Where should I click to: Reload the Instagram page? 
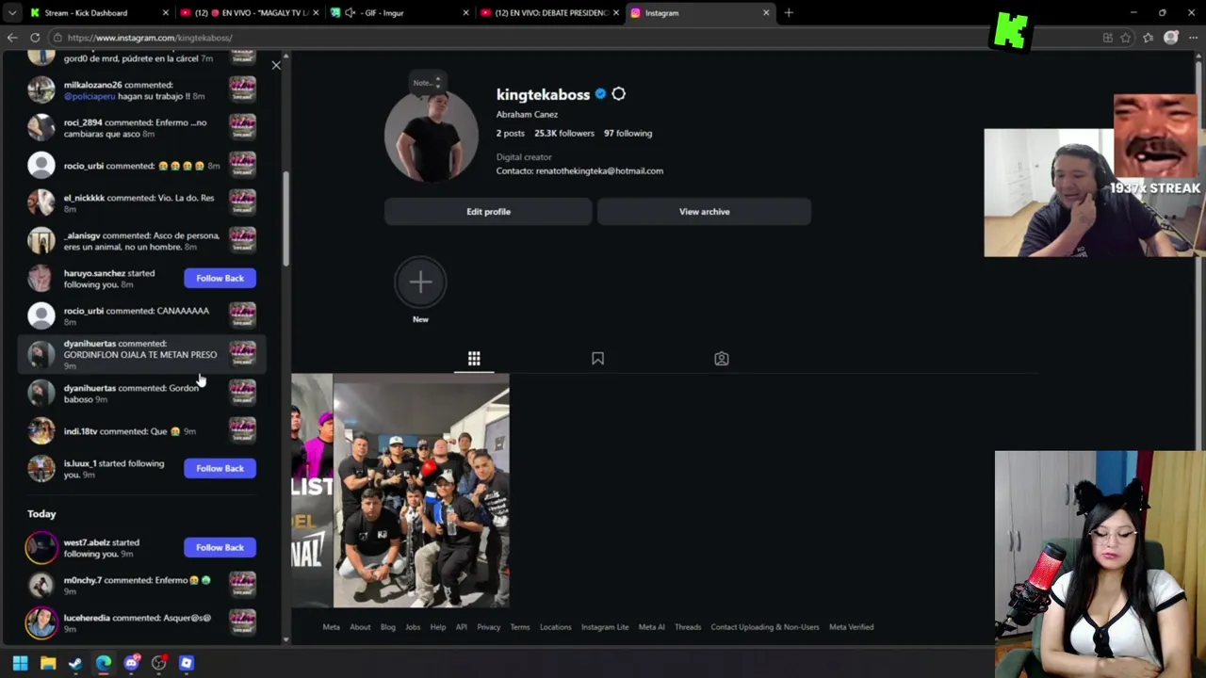pos(35,38)
